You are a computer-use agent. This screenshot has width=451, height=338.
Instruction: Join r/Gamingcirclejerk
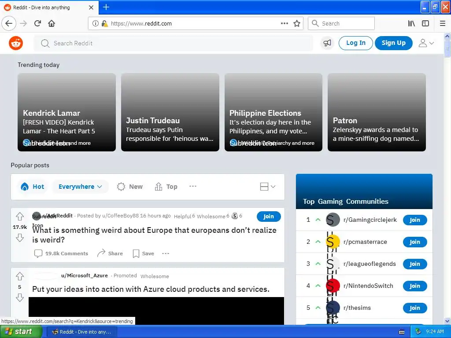pyautogui.click(x=415, y=220)
